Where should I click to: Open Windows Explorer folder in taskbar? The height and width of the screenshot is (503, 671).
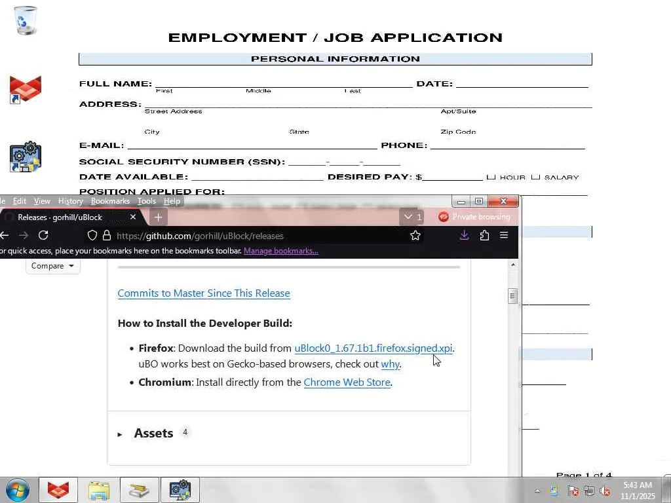pyautogui.click(x=99, y=490)
